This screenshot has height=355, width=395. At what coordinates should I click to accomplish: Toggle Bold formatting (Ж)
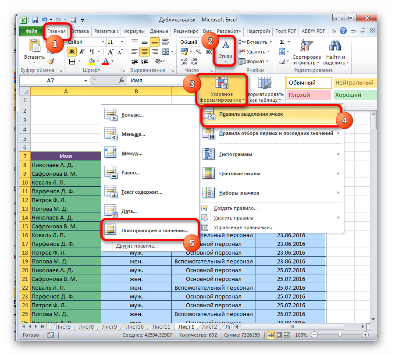click(72, 52)
